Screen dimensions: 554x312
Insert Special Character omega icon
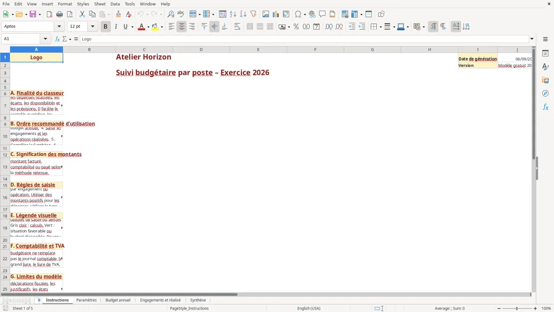[298, 14]
